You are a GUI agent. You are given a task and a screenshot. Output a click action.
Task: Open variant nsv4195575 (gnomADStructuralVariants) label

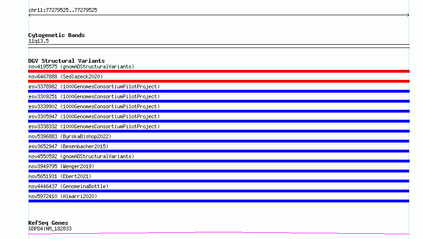81,67
